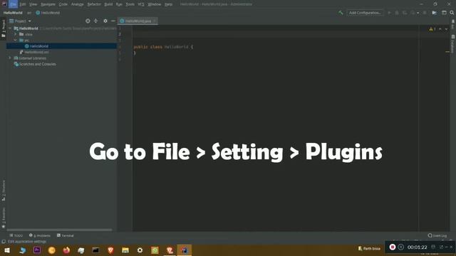Pause the screen recording

(400, 247)
